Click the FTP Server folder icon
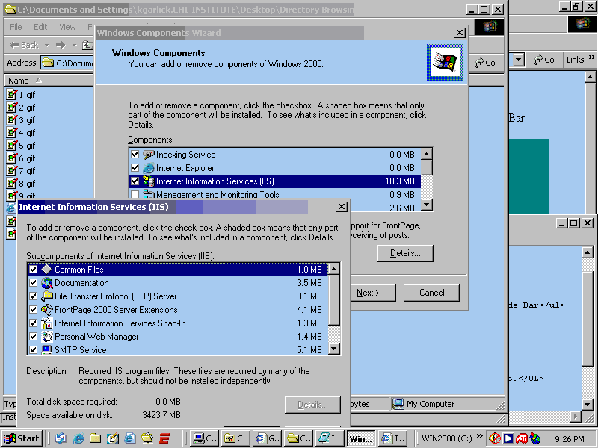 point(47,296)
